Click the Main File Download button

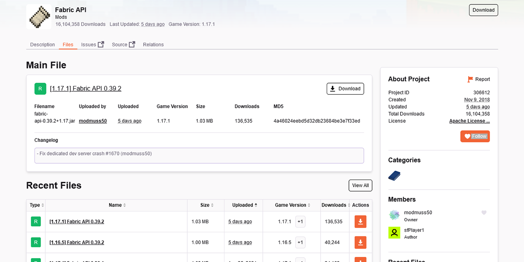[x=345, y=89]
